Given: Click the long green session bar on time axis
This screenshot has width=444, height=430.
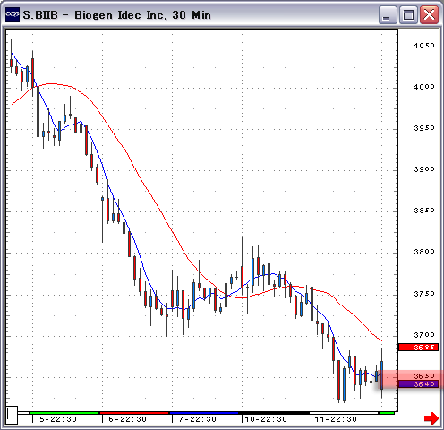Looking at the screenshot, I should tap(64, 413).
